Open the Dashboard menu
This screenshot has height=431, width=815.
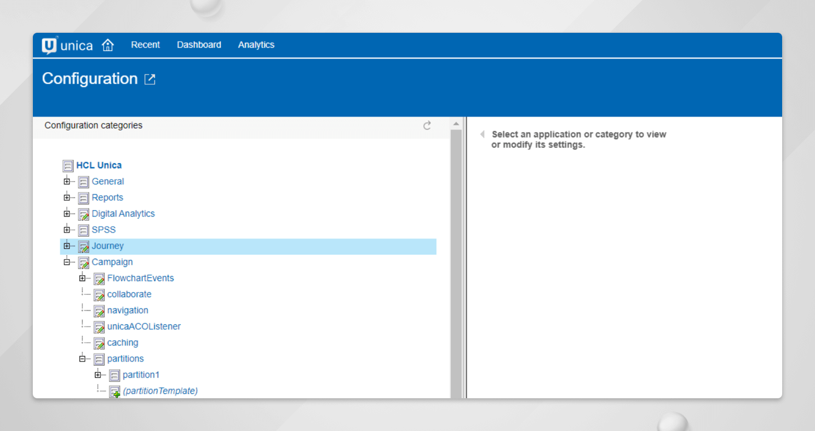point(199,45)
